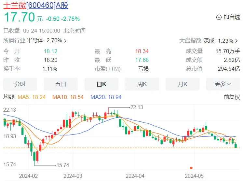The height and width of the screenshot is (181, 243).
Task: Click the 22.13 high-price callout in chart
Action: [137, 107]
